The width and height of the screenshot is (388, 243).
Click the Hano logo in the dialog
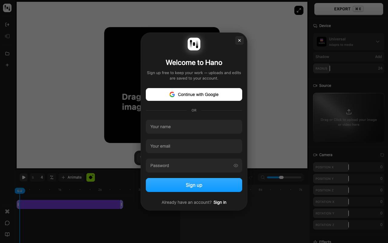pyautogui.click(x=194, y=44)
